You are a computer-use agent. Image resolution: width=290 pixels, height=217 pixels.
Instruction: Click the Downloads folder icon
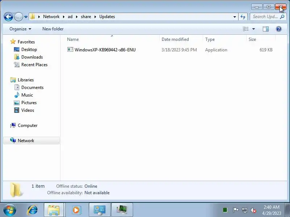coord(17,57)
